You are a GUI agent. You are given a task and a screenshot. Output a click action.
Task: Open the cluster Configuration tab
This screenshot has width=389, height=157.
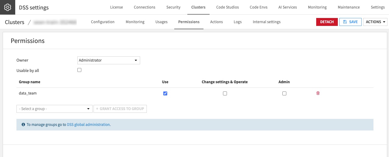tap(103, 22)
